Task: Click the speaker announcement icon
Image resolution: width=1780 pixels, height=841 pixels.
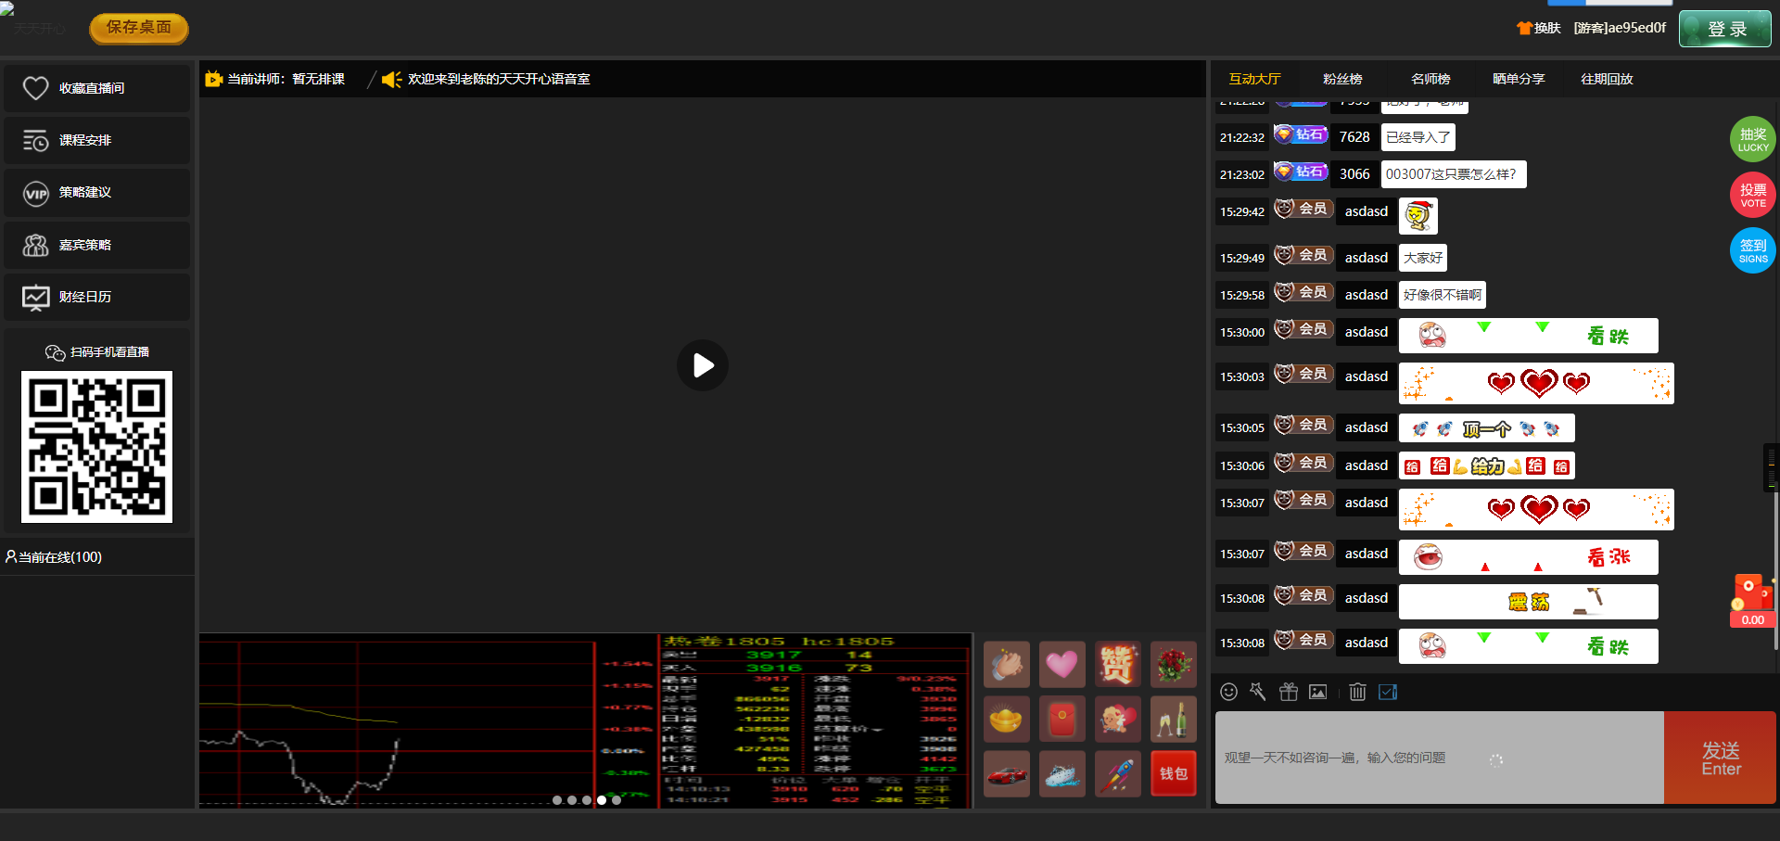Action: coord(391,79)
